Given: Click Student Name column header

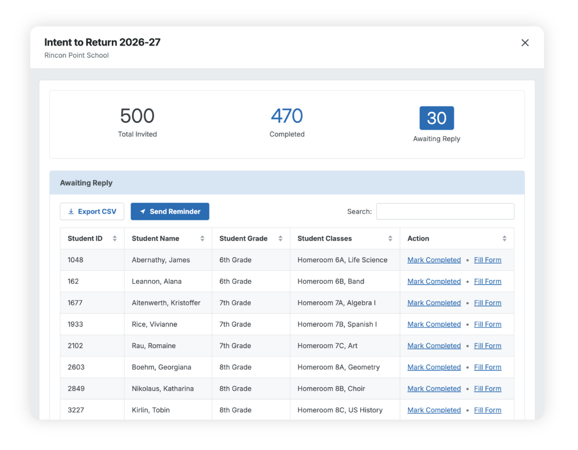Looking at the screenshot, I should click(x=168, y=239).
